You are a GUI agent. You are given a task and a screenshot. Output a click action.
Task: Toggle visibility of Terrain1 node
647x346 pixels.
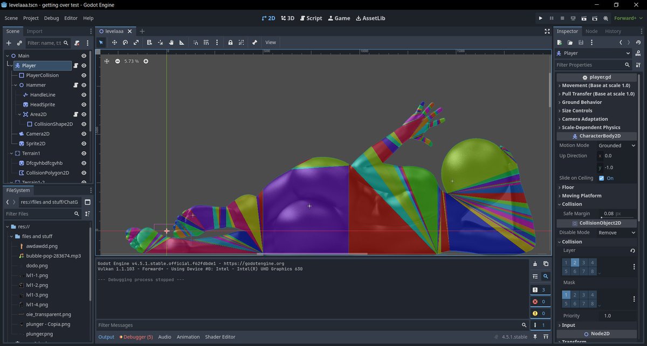coord(84,153)
